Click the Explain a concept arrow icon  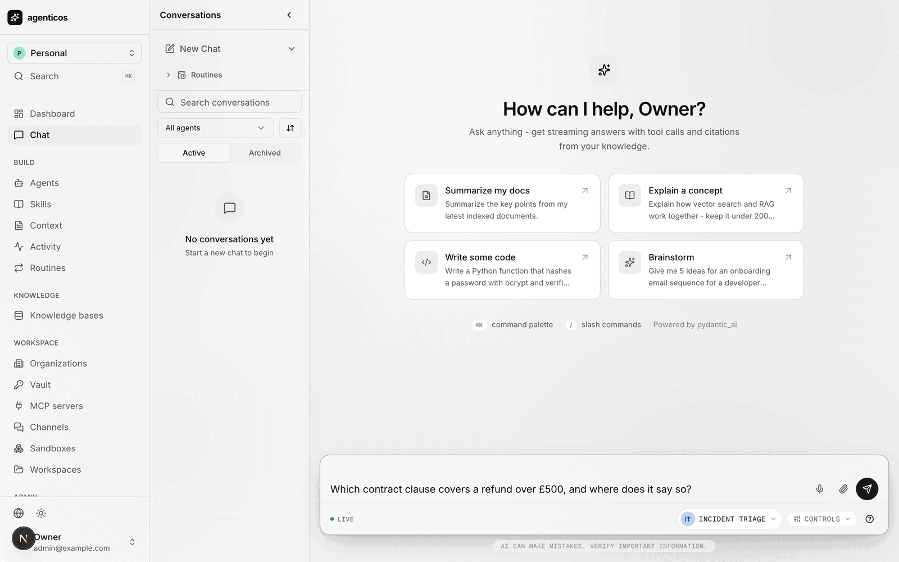[788, 191]
